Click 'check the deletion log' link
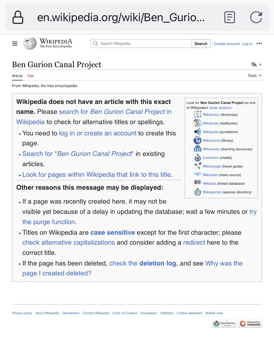The image size is (274, 337). [143, 263]
